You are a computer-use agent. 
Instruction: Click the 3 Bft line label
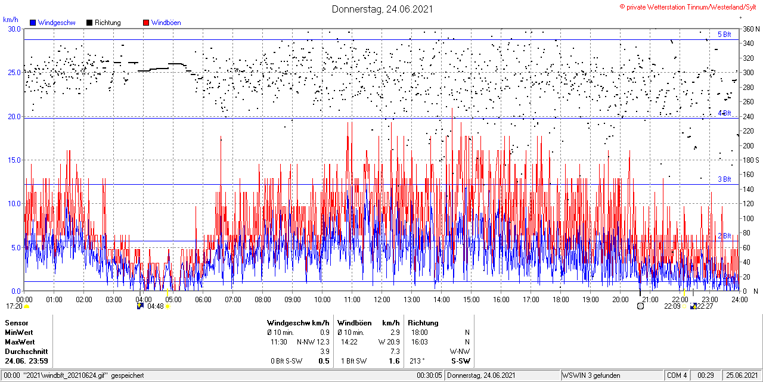[724, 179]
